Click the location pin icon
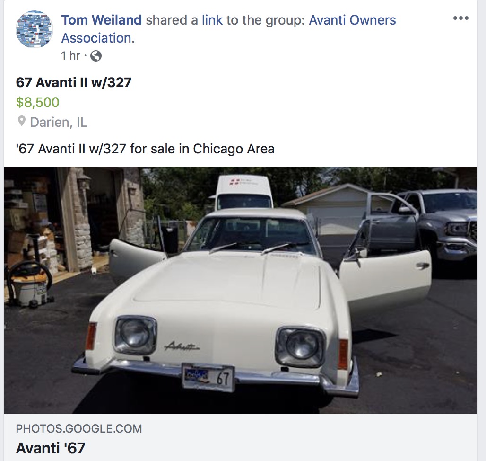Screen dimensions: 486x461 click(21, 121)
